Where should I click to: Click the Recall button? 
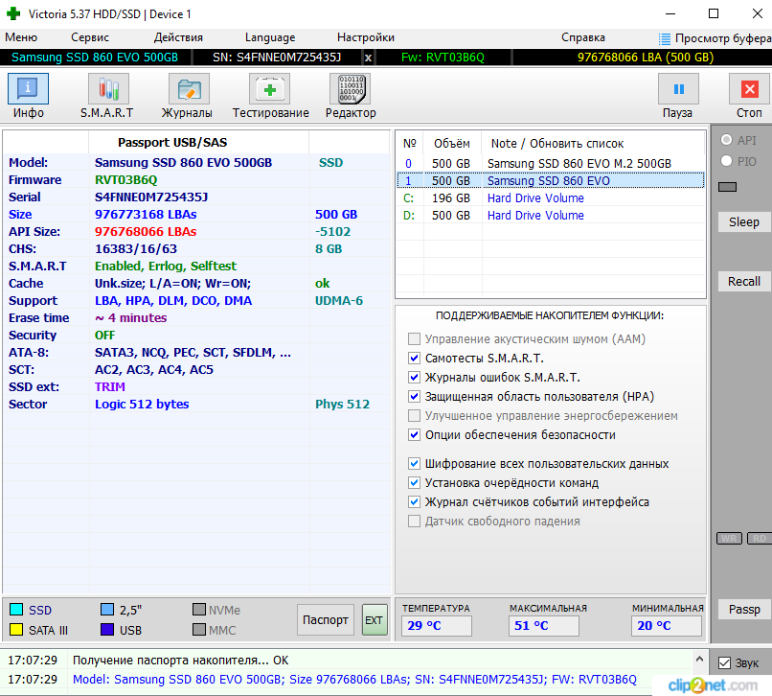[x=744, y=282]
